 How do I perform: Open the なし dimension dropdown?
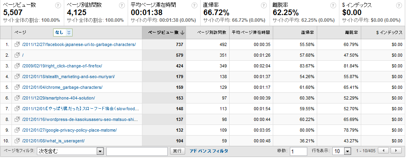pos(63,33)
